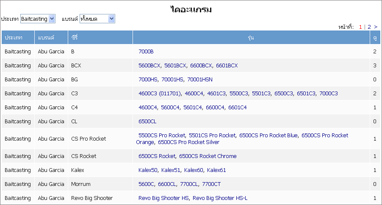This screenshot has width=382, height=205.
Task: Open model 5601BCX link
Action: pos(175,65)
